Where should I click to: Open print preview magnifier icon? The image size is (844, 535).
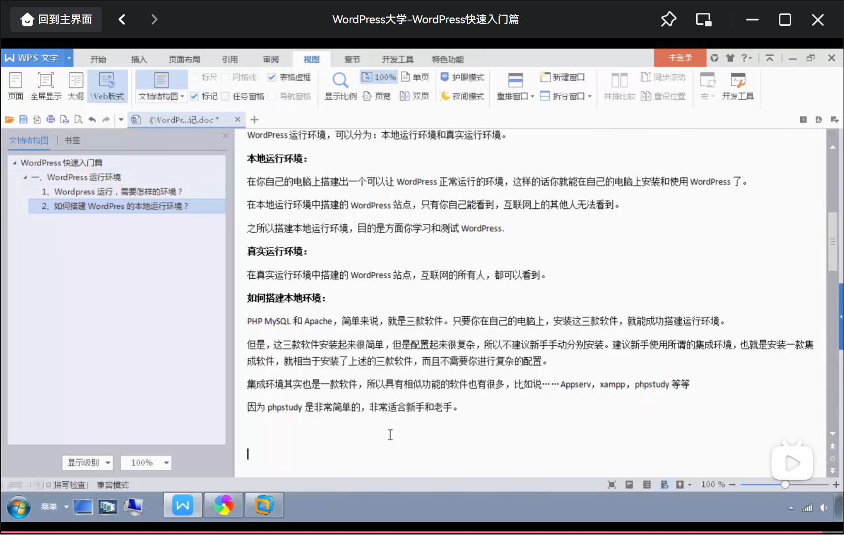(78, 119)
